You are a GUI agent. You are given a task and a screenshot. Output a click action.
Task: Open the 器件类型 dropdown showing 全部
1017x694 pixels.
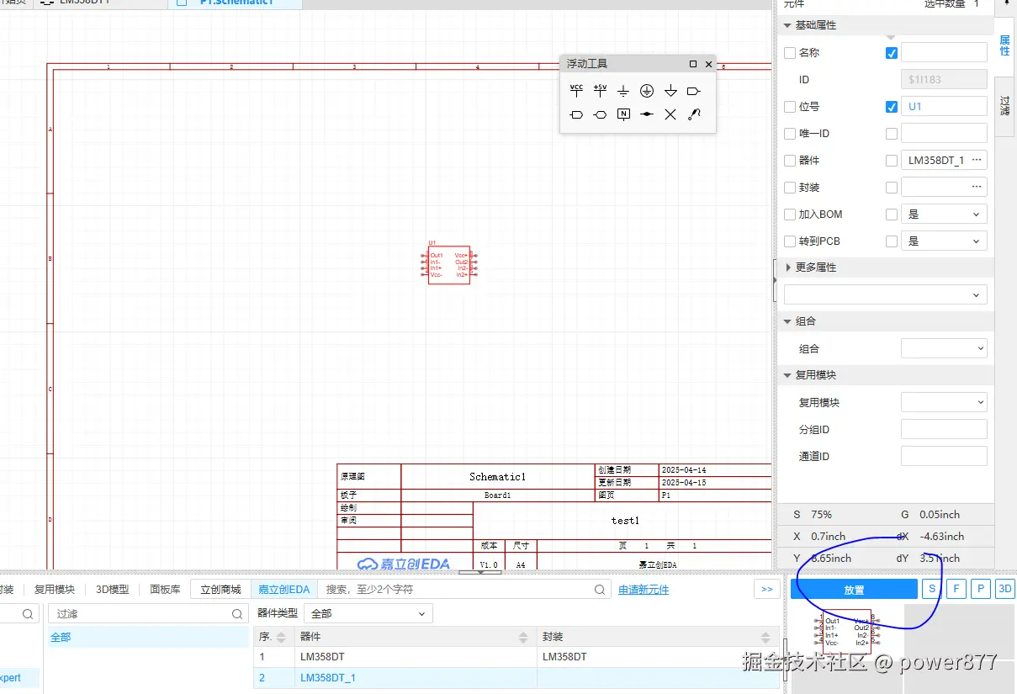[368, 613]
